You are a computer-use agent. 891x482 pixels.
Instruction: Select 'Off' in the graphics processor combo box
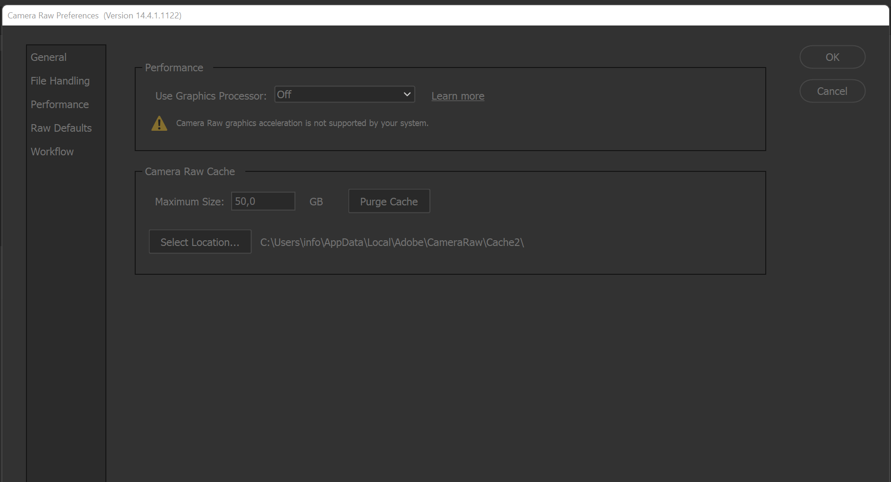[331, 94]
